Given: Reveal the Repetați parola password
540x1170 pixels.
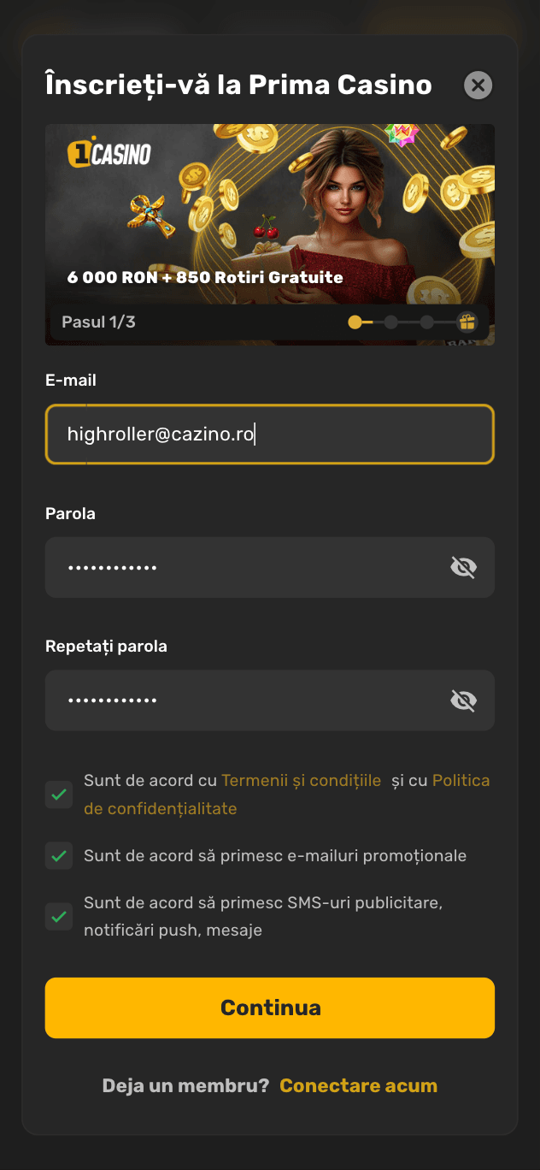Looking at the screenshot, I should 463,700.
